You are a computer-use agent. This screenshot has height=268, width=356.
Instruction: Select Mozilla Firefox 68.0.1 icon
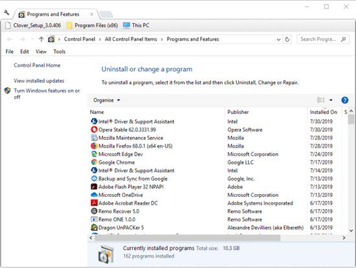(x=94, y=146)
